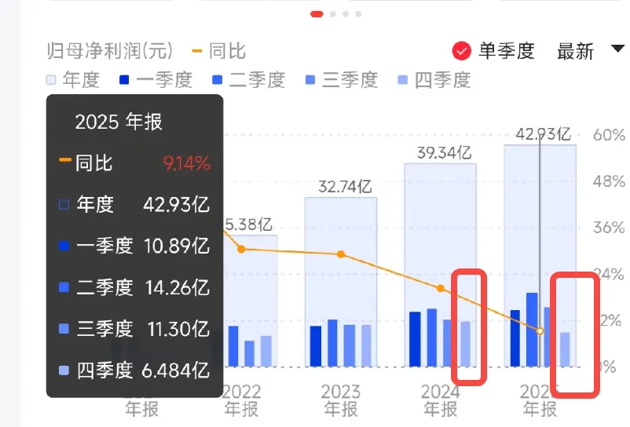Toggle the 年度 legend item
Screen dimensions: 630x427
pos(73,80)
